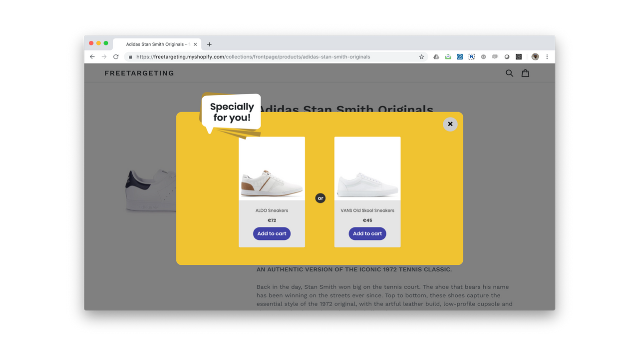Open the green mail extension icon
The height and width of the screenshot is (359, 639).
point(448,56)
